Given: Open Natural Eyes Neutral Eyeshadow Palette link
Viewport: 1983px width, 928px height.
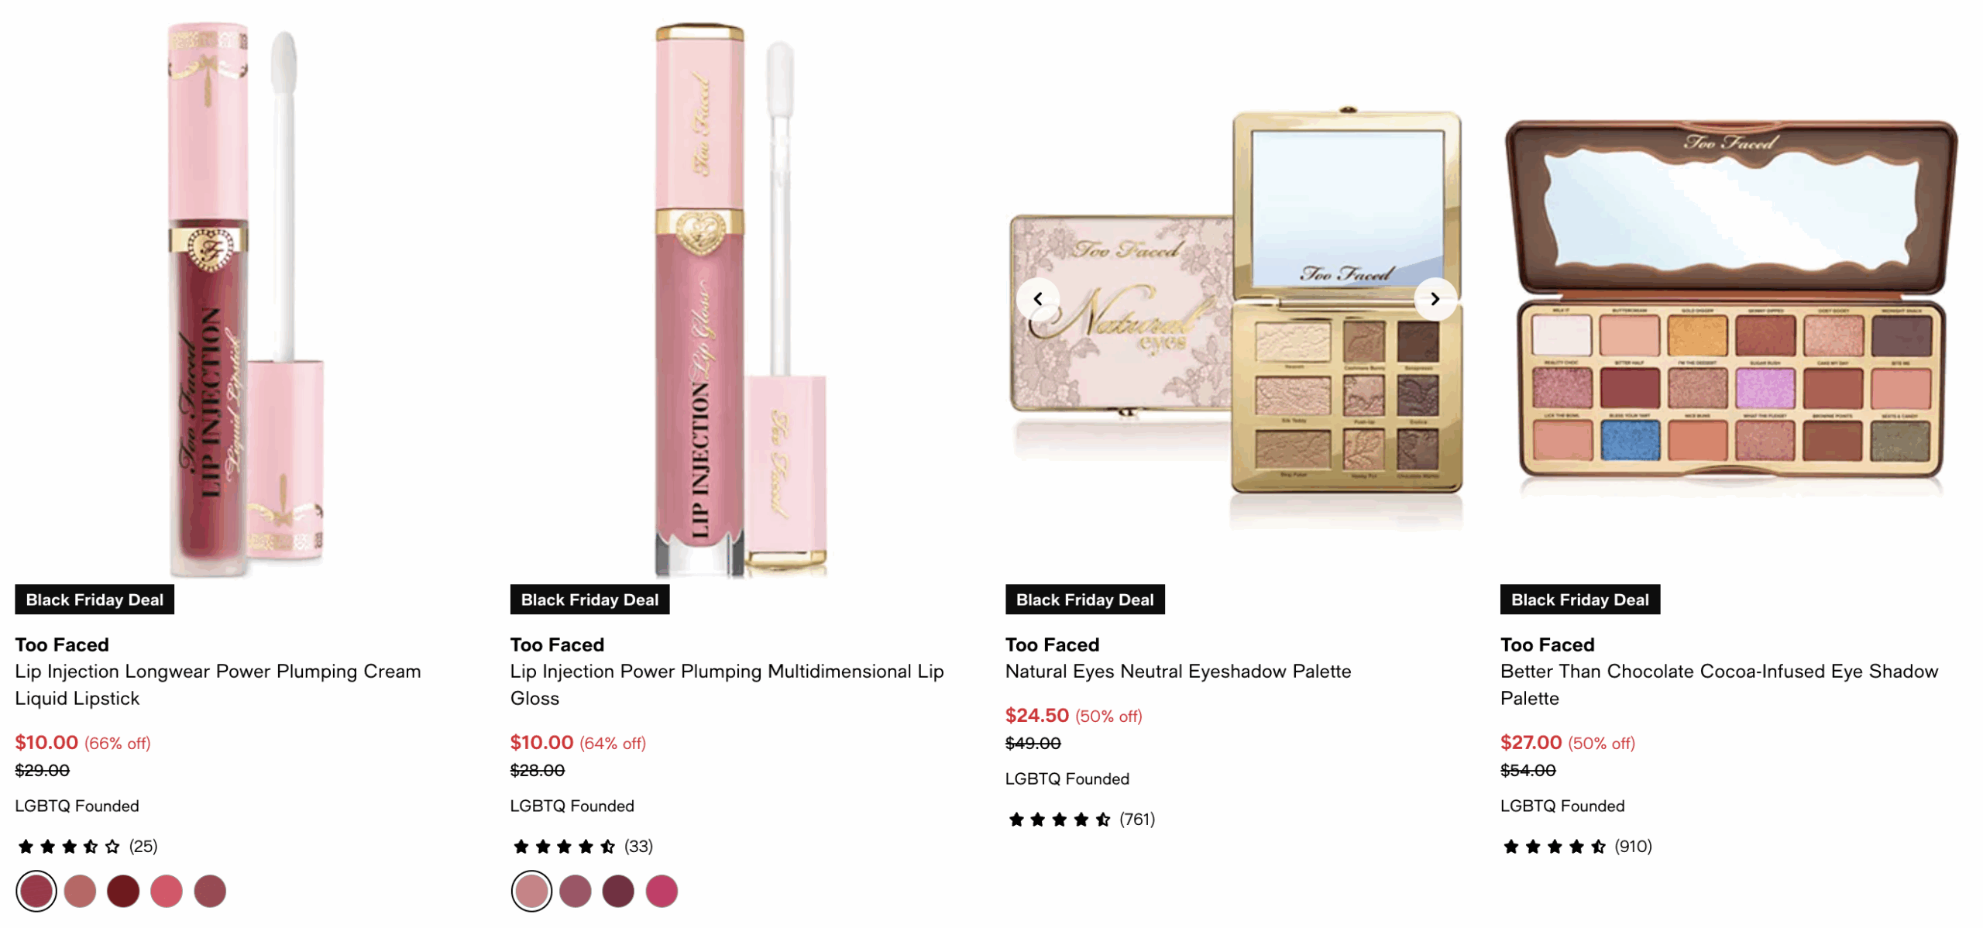Looking at the screenshot, I should pyautogui.click(x=1177, y=671).
